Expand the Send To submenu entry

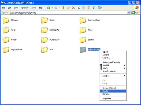(x=113, y=76)
